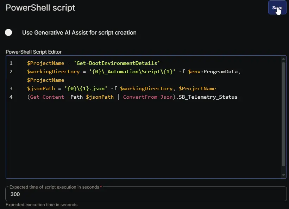Click the '{0}\_Automation\Script\{1}' string
This screenshot has width=289, height=209.
pos(132,72)
